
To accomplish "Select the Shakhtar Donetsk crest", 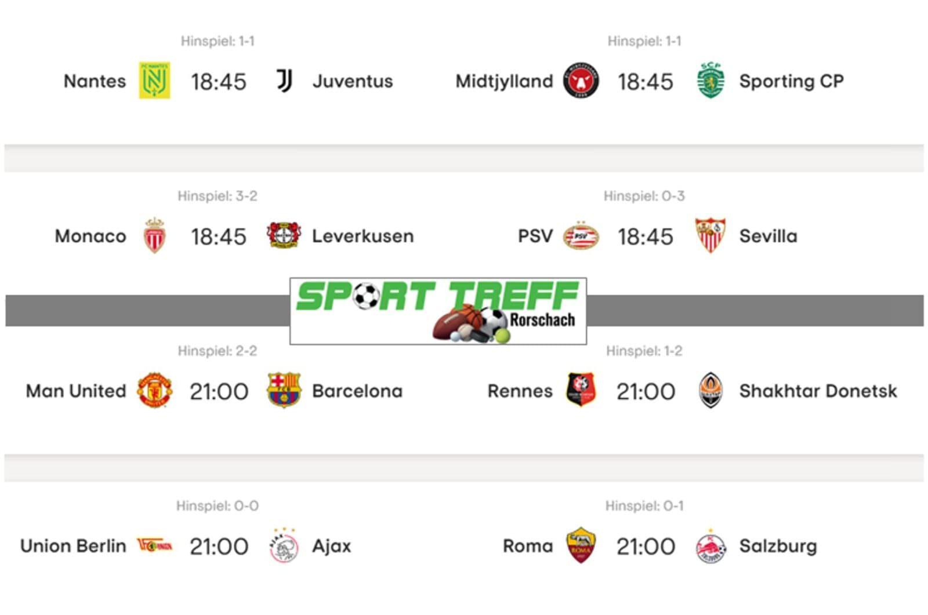I will pos(710,390).
